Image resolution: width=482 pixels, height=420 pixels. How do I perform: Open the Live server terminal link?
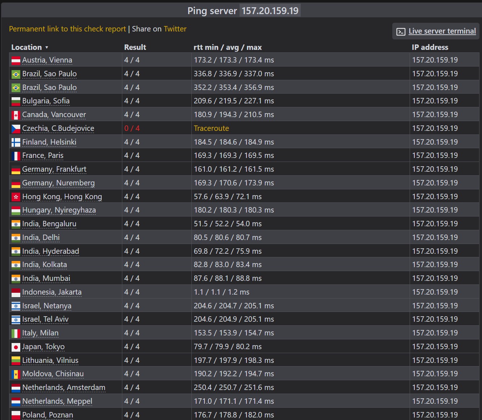point(442,31)
